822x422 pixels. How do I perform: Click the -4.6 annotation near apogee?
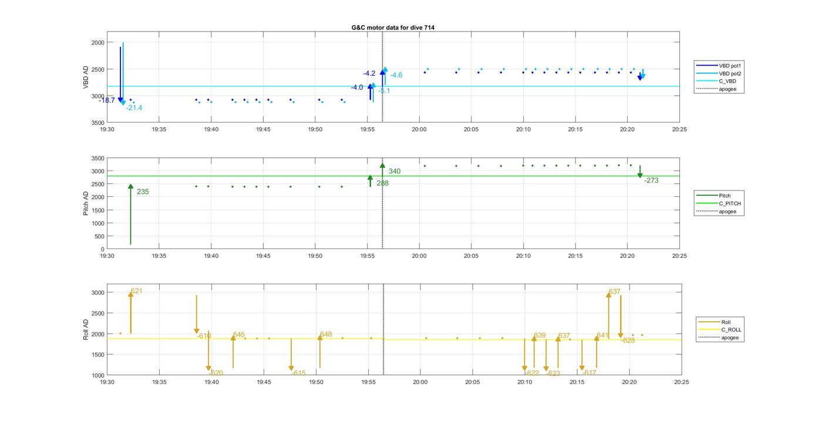tap(396, 75)
